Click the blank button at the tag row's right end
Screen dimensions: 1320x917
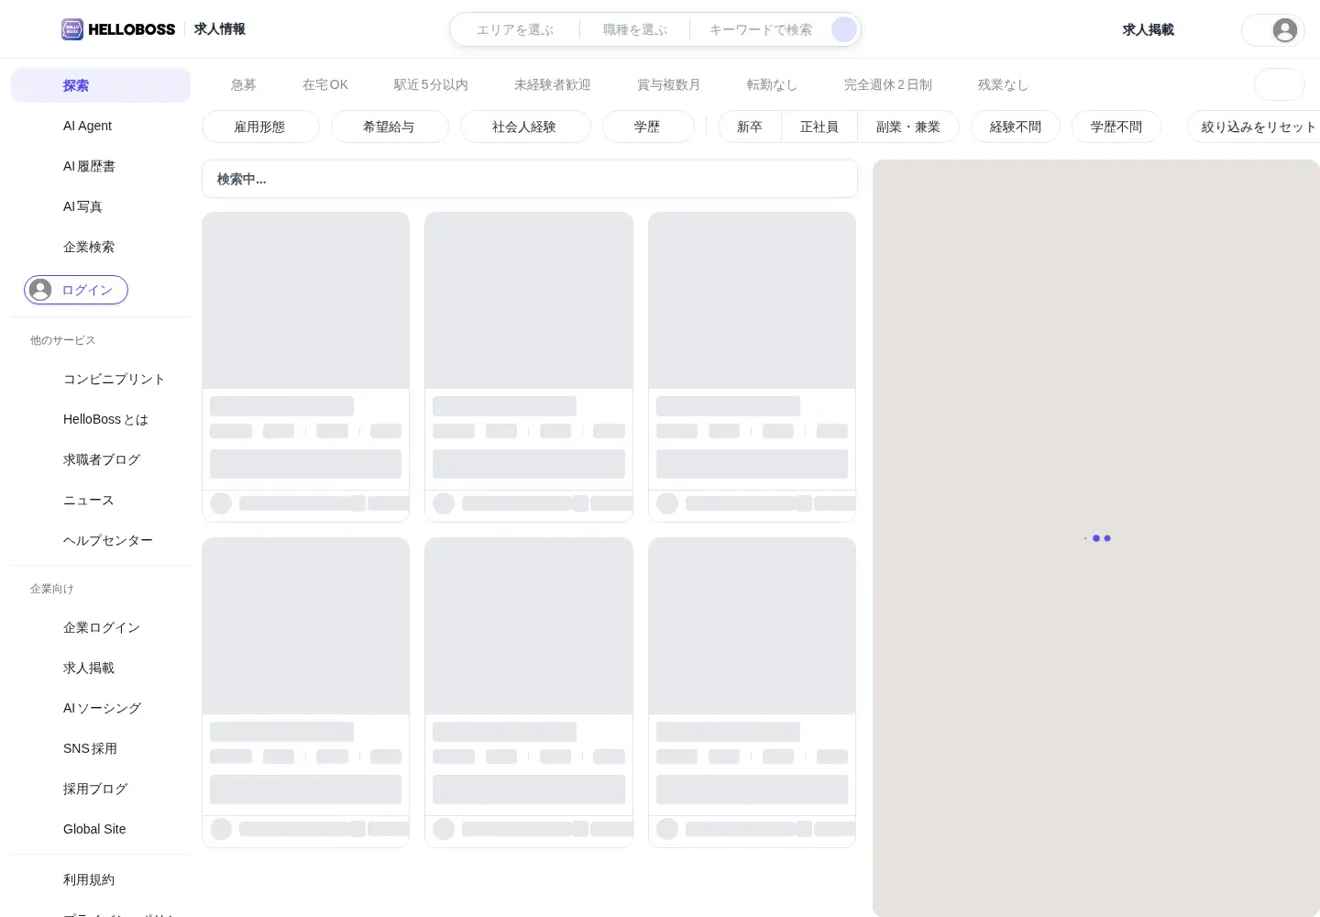[x=1280, y=84]
